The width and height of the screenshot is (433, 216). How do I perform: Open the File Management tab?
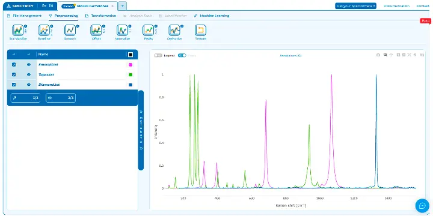click(x=24, y=16)
